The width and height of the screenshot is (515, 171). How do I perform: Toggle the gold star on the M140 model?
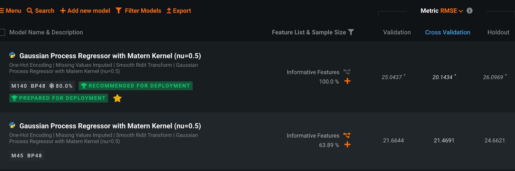[x=117, y=98]
